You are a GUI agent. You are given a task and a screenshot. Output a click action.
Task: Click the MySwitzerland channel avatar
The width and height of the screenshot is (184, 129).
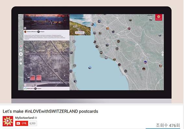[x=8, y=121]
